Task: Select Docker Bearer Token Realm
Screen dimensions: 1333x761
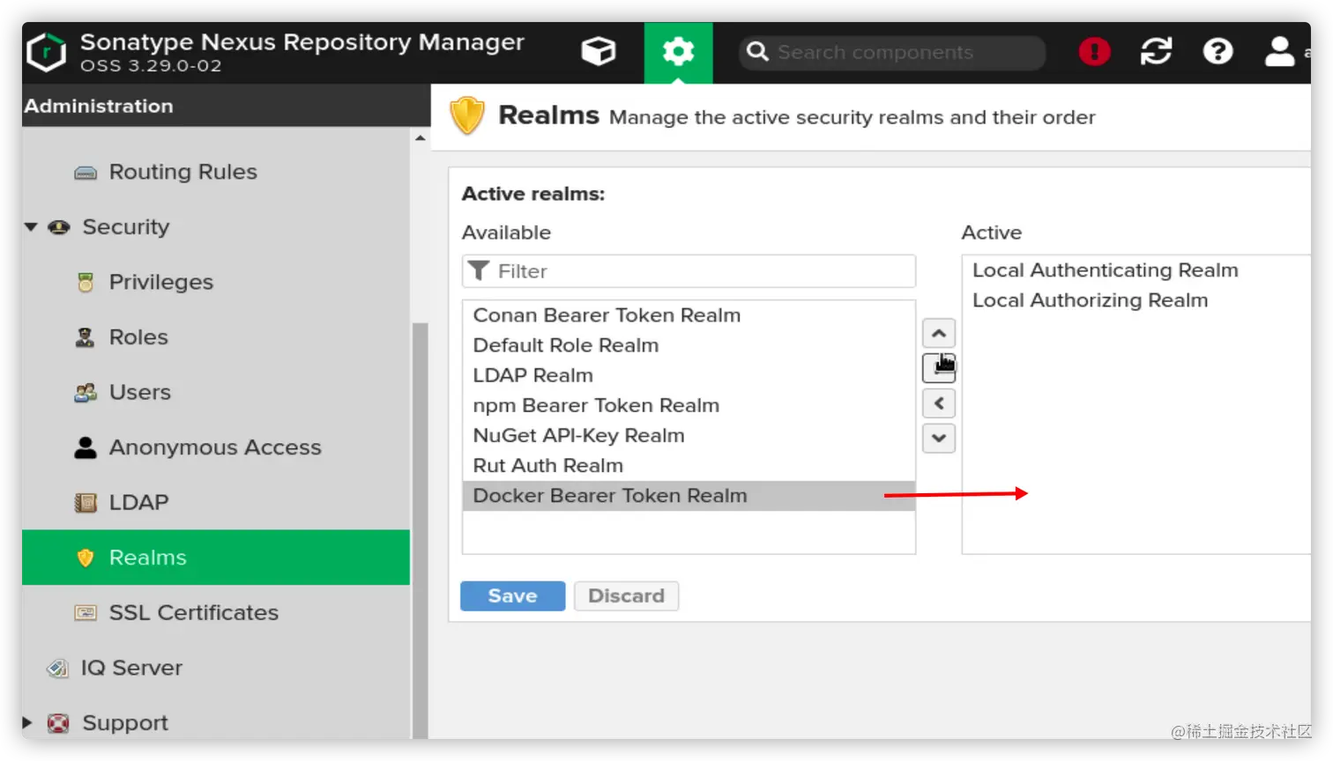Action: [x=689, y=496]
